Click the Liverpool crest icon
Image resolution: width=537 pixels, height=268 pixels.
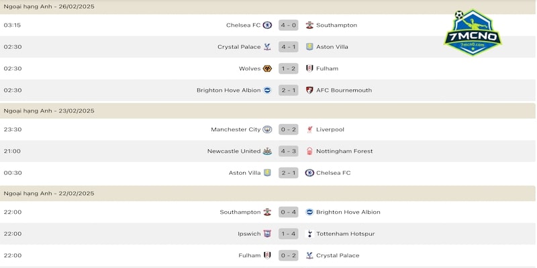tap(309, 129)
